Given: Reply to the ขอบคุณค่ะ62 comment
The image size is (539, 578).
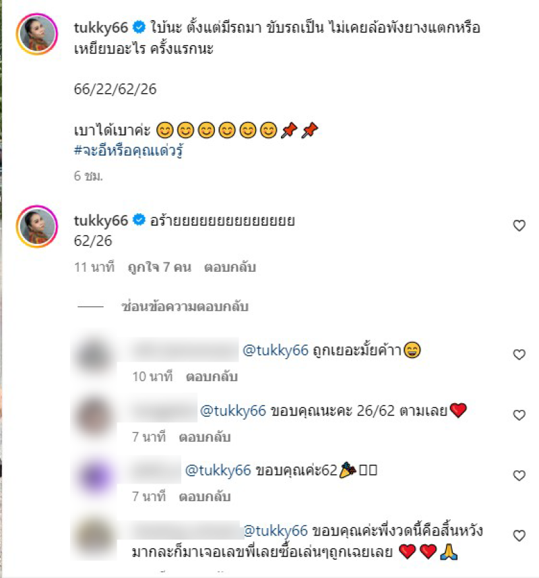Looking at the screenshot, I should (x=205, y=496).
